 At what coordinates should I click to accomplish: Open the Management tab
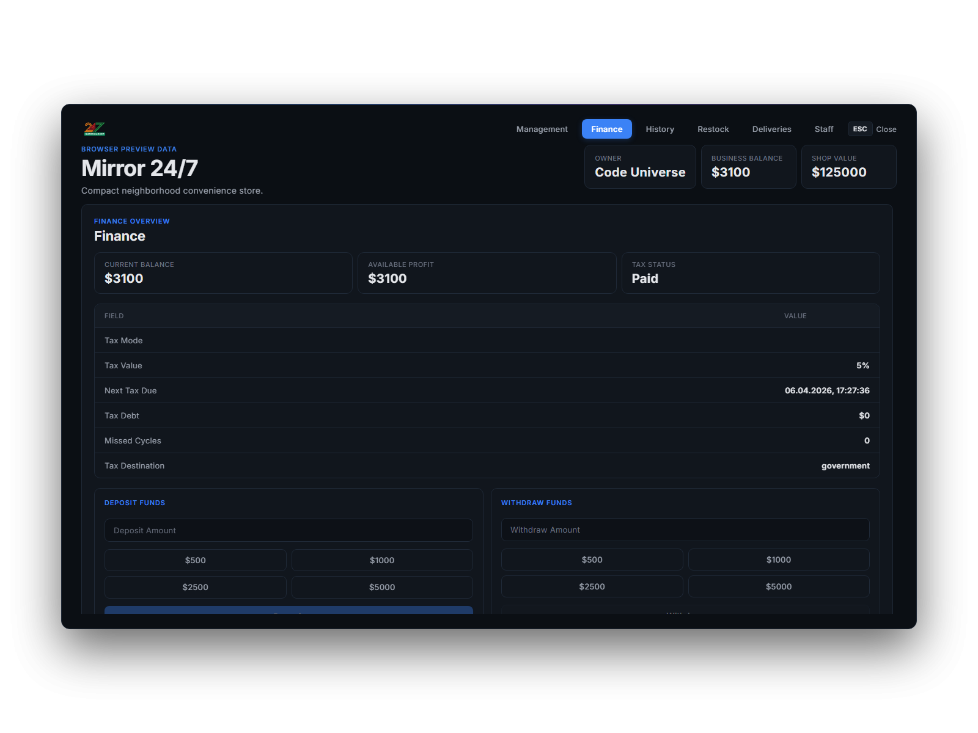542,129
